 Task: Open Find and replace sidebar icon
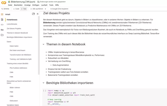coord(2,19)
